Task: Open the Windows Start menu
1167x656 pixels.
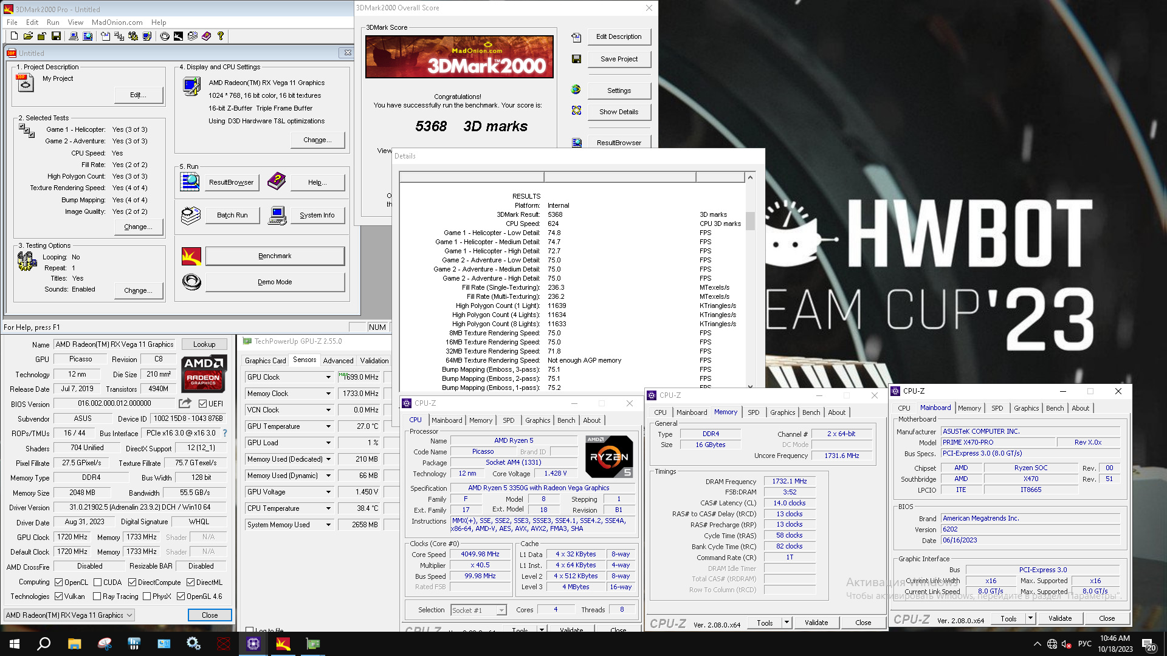Action: tap(15, 644)
